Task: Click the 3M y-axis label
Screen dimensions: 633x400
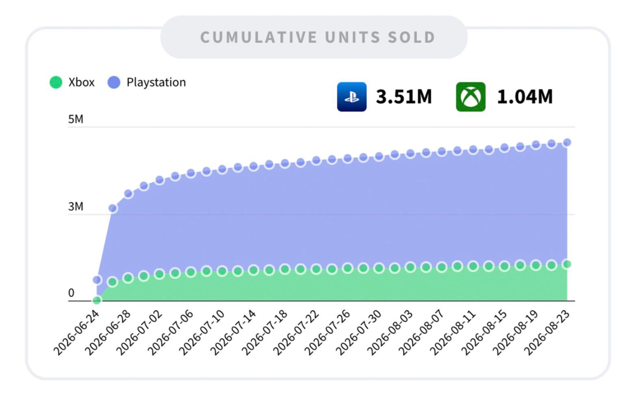Action: tap(76, 207)
